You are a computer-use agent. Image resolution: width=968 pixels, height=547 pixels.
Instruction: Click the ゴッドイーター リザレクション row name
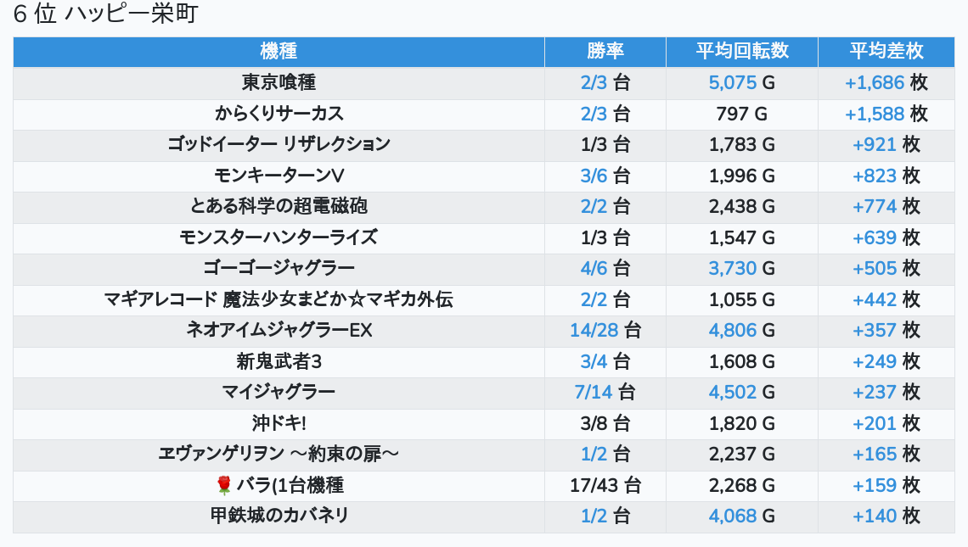point(279,144)
